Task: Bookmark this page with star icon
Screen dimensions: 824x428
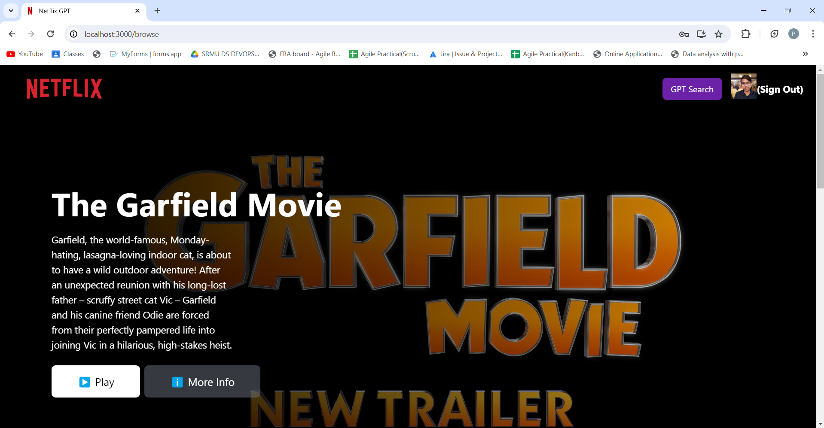Action: pyautogui.click(x=718, y=34)
